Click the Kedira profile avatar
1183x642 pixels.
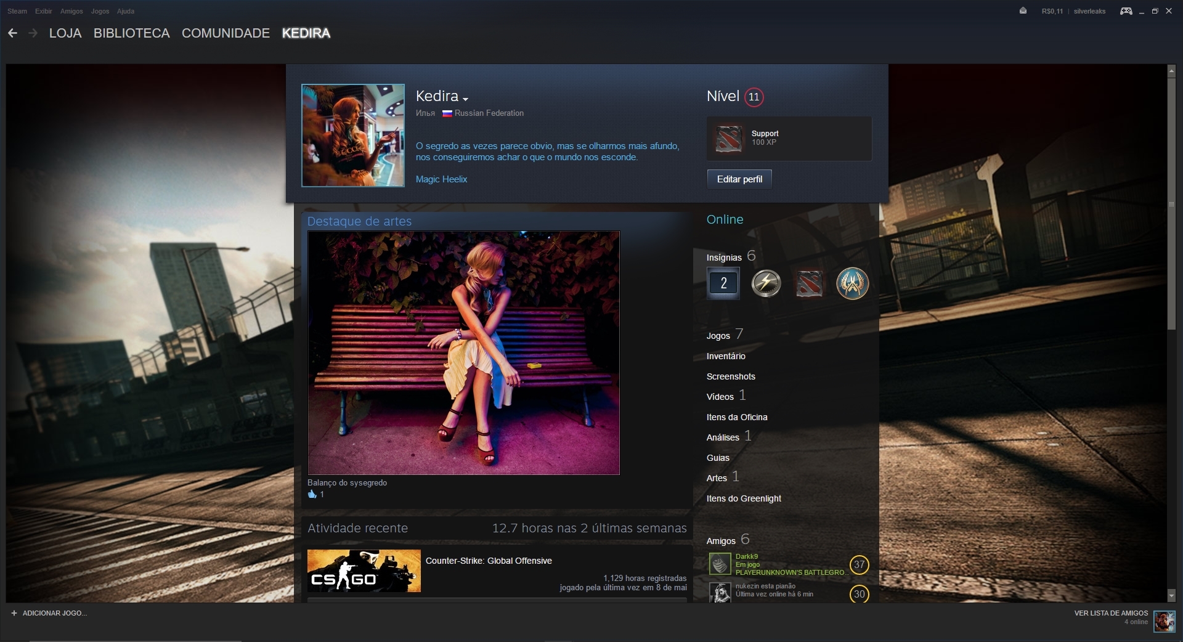coord(353,136)
